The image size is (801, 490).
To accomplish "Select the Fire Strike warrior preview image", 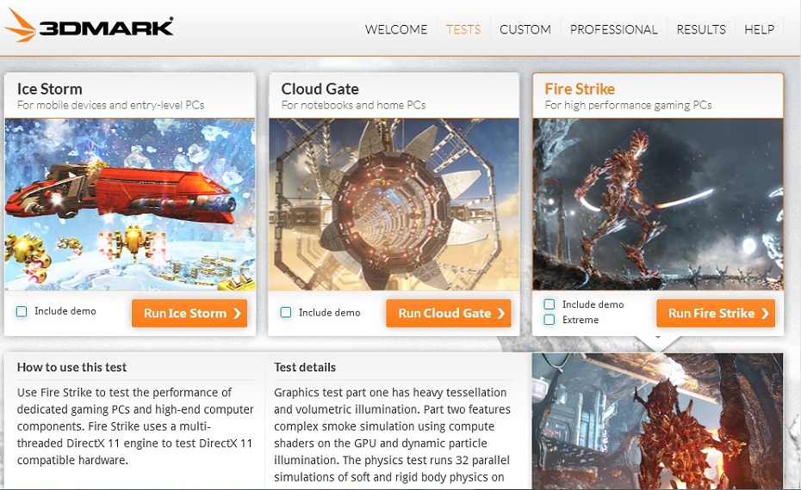I will click(x=658, y=205).
